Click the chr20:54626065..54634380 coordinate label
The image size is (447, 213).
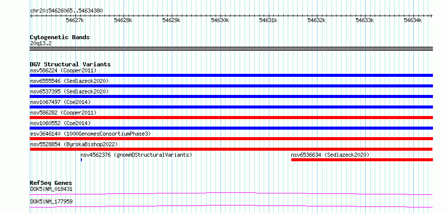click(66, 11)
